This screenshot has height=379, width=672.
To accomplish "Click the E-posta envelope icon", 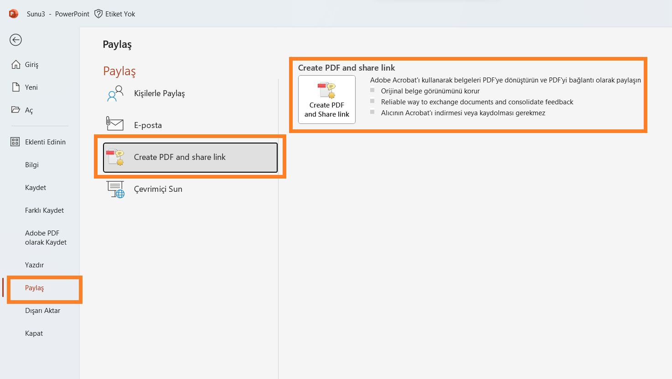I will click(114, 123).
